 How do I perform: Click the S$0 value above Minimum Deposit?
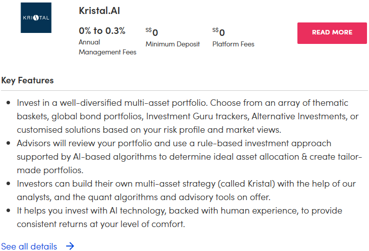[x=152, y=32]
